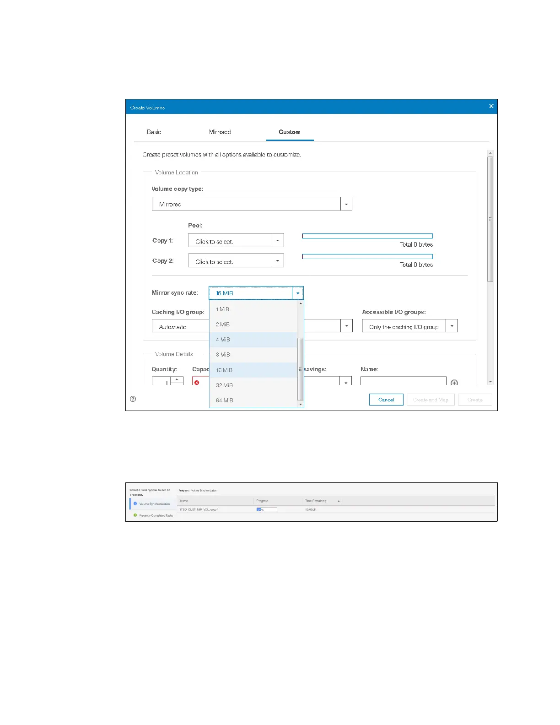
Task: Click the Volume Synchronization info icon
Action: (135, 503)
